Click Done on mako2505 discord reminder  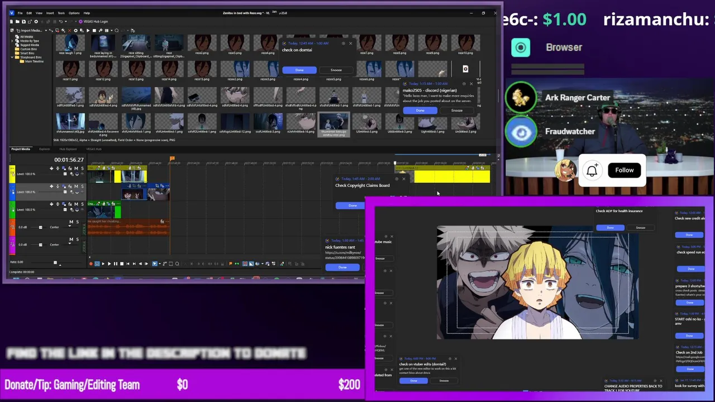click(x=420, y=110)
